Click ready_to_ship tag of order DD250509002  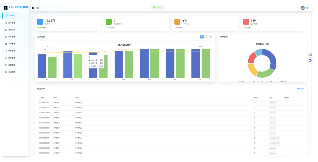274,143
